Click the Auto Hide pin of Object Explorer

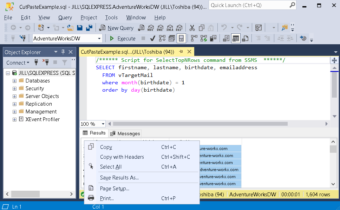[x=63, y=52]
